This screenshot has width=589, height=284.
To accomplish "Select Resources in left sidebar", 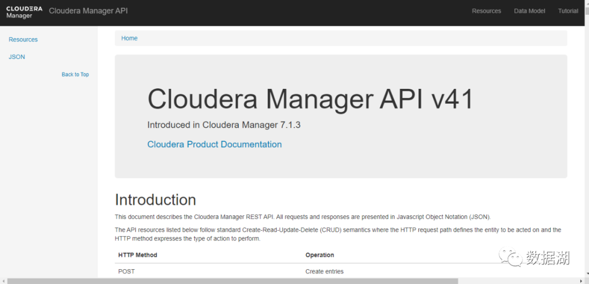I will (23, 39).
